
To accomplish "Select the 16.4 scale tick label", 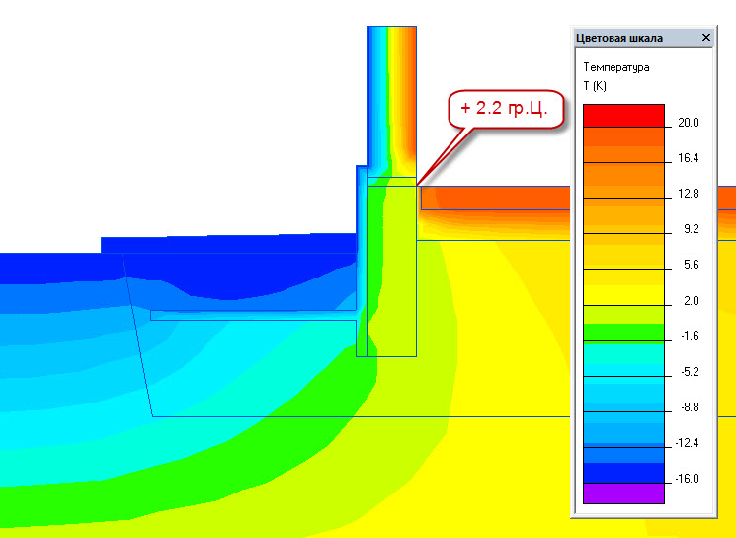I will [x=688, y=159].
